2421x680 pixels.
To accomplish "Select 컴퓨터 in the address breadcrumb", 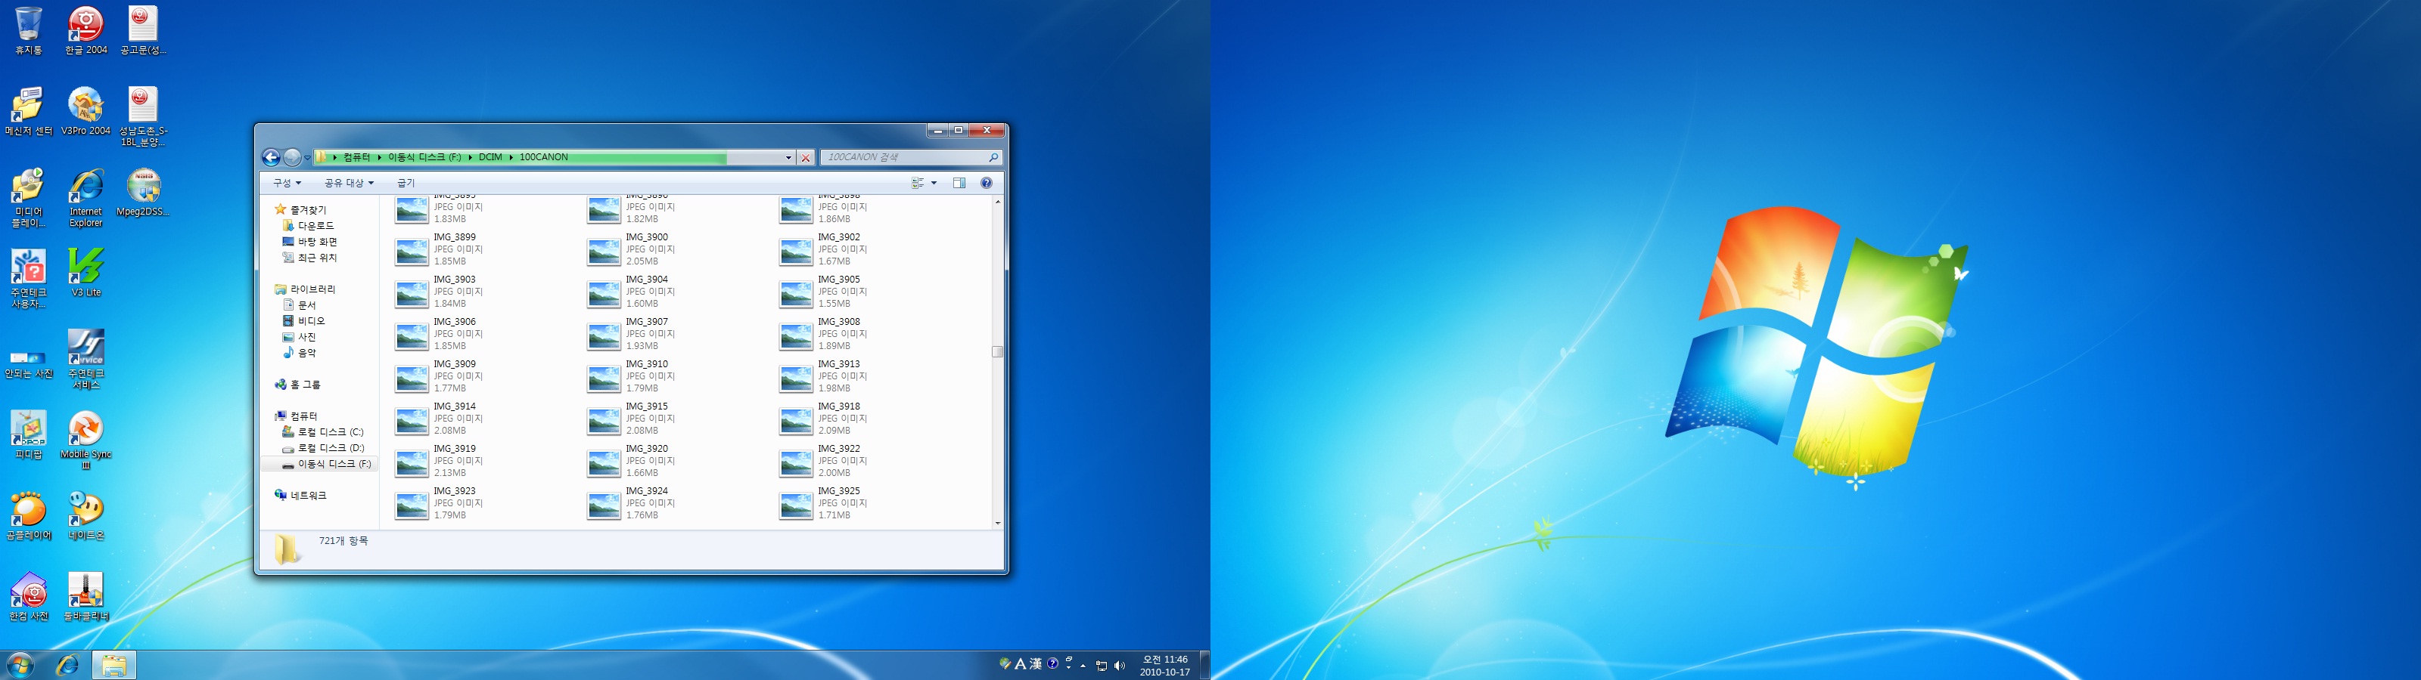I will [x=356, y=157].
